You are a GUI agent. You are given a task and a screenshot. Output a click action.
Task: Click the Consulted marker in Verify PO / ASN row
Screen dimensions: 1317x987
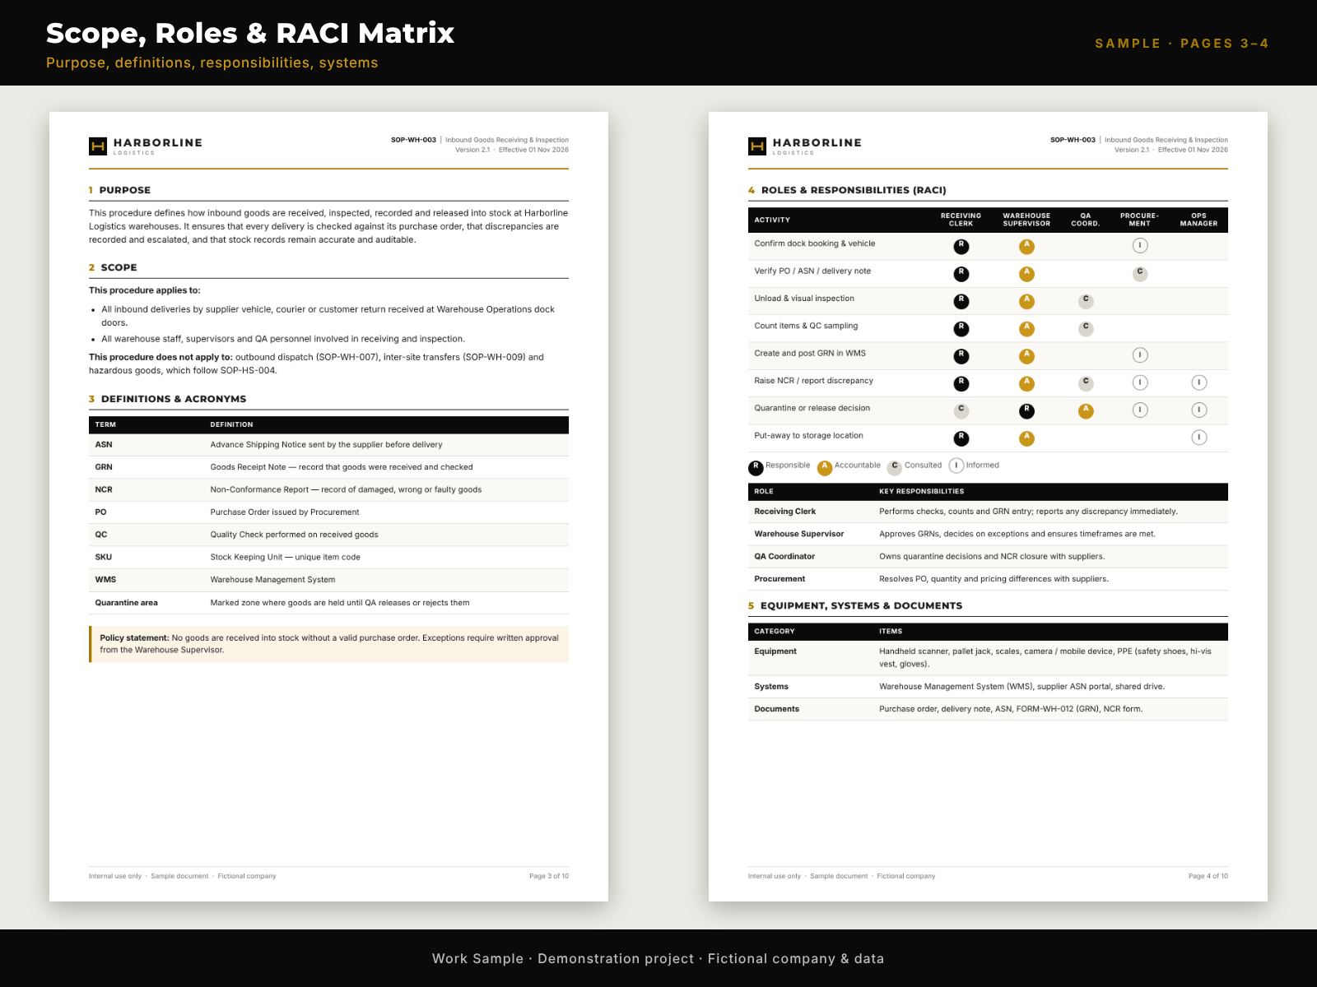[1140, 273]
